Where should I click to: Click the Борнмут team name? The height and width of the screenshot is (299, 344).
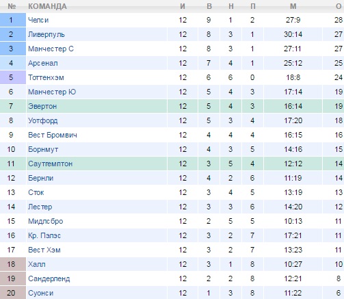coord(43,149)
